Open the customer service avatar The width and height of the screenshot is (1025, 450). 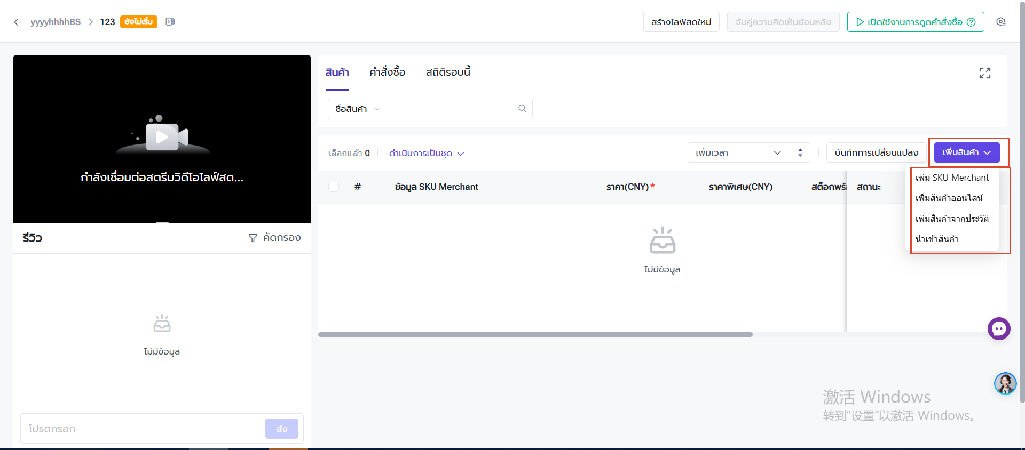1005,383
